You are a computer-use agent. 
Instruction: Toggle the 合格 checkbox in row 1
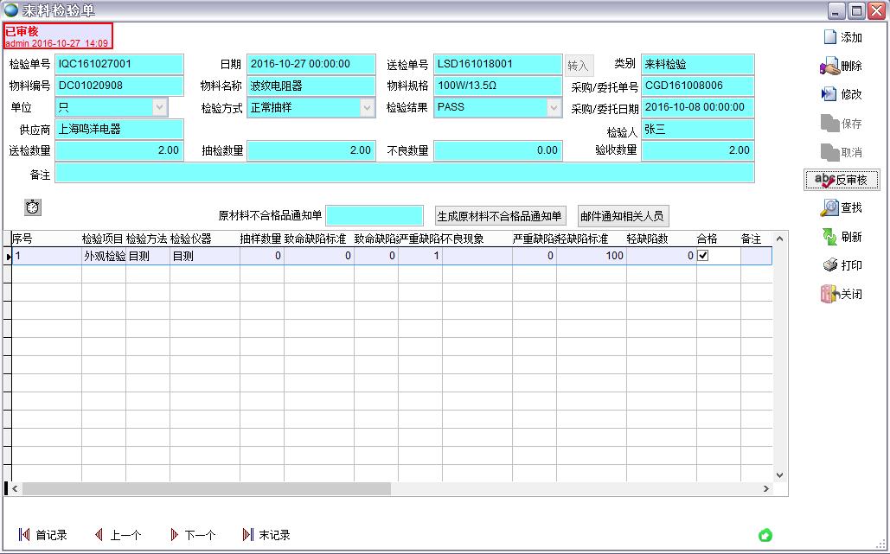click(703, 257)
